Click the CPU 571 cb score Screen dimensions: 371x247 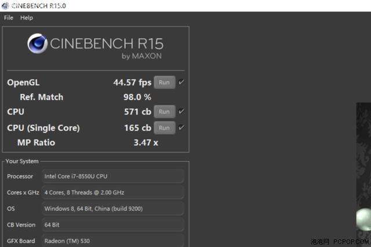(x=138, y=112)
